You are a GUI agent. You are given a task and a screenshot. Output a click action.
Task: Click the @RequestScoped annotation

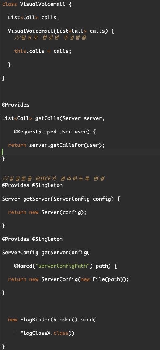click(35, 132)
